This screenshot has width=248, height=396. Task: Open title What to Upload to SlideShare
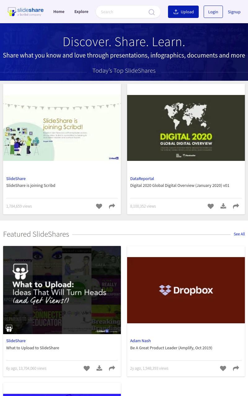pos(33,348)
